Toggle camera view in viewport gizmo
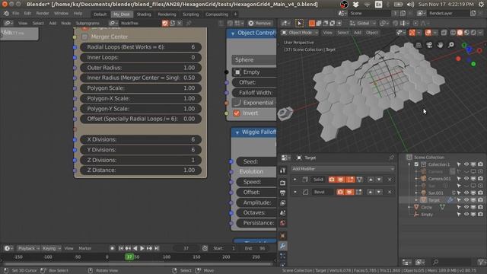The height and width of the screenshot is (274, 487). 429,45
